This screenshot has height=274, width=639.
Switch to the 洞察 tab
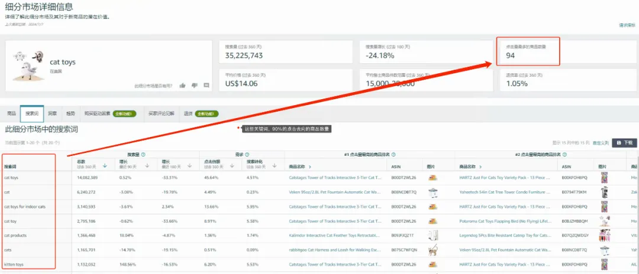[x=52, y=114]
